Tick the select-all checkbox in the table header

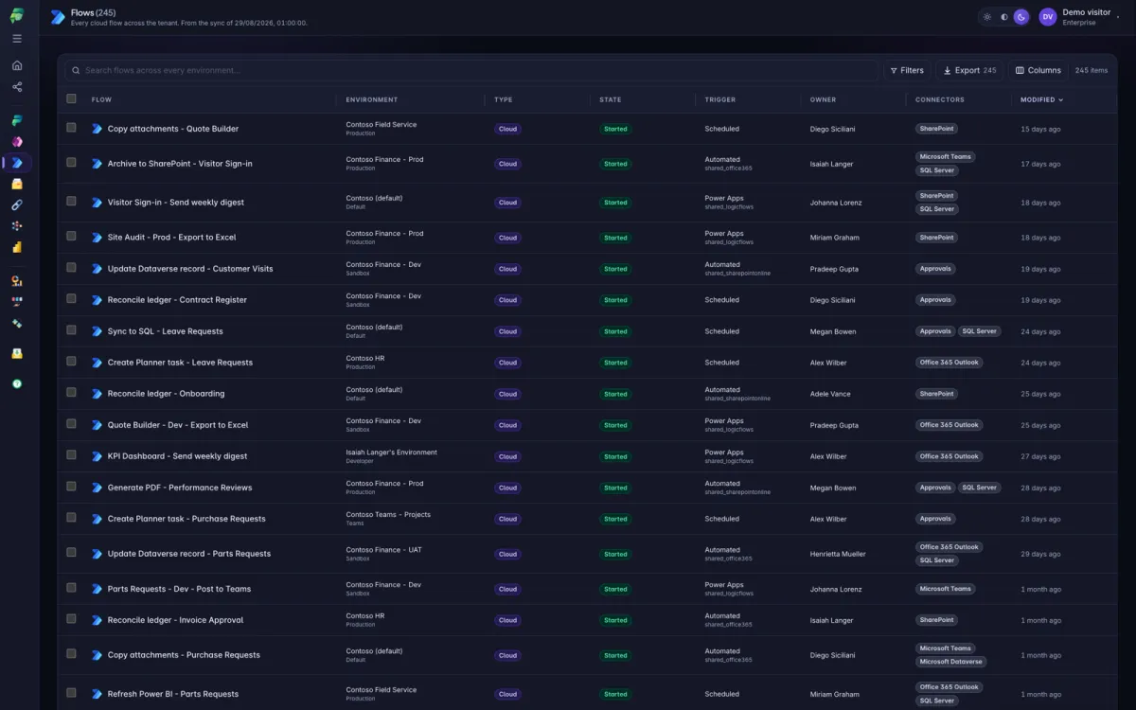click(71, 98)
